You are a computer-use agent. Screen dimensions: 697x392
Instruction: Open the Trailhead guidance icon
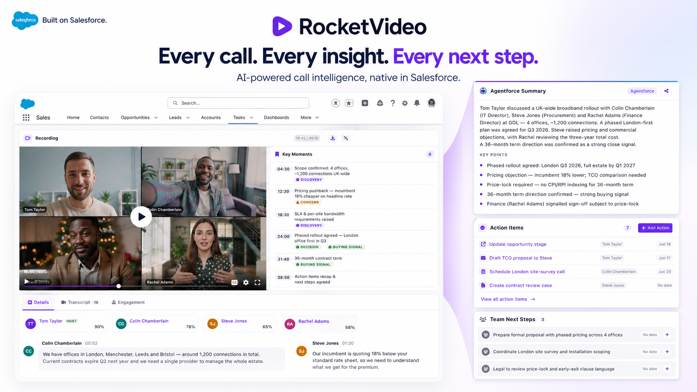380,103
